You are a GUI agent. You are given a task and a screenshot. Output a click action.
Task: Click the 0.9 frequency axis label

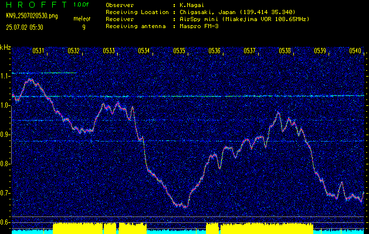(5, 135)
